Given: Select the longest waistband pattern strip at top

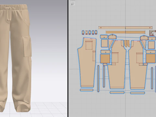Looking at the screenshot, I should (x=125, y=28).
